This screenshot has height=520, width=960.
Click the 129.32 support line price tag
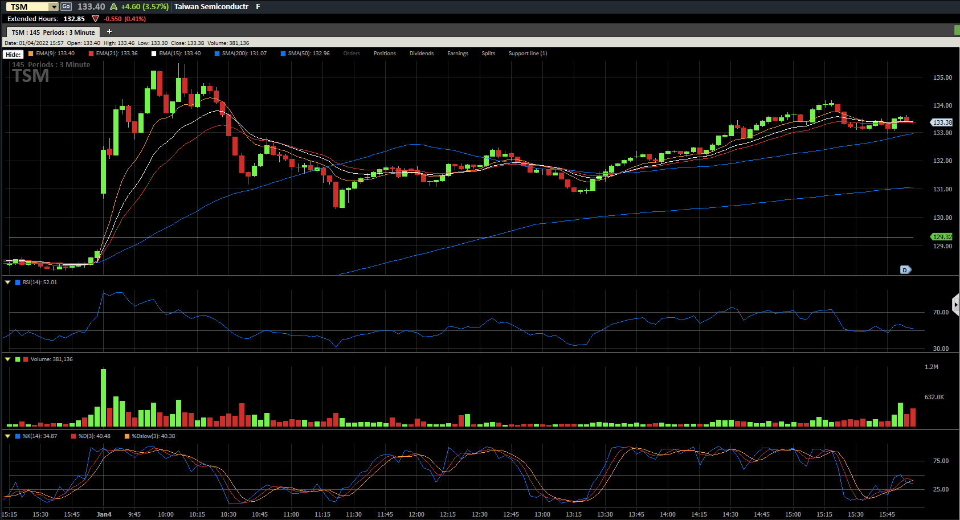click(942, 237)
